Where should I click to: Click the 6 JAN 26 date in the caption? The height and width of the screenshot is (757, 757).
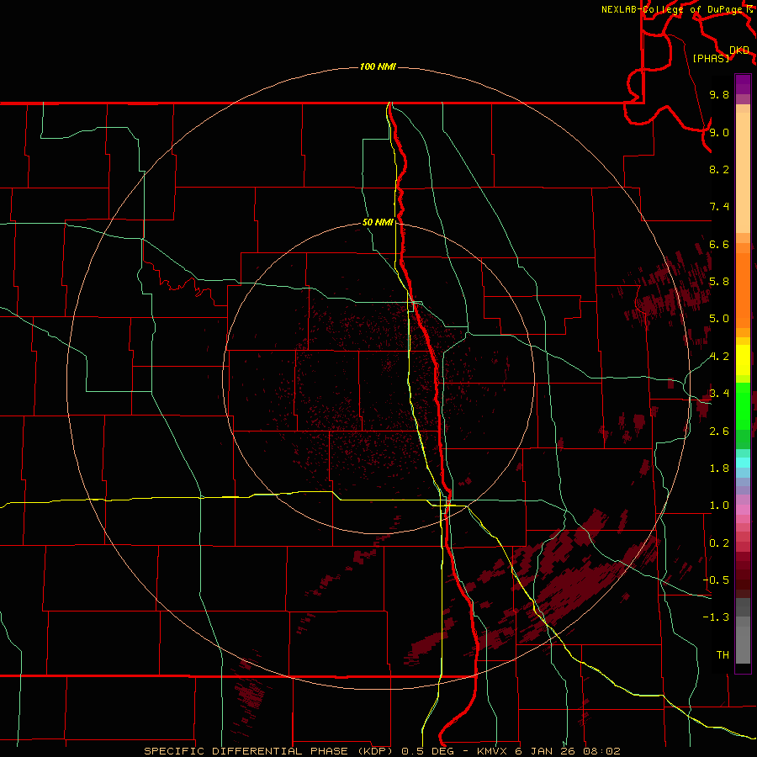[x=546, y=751]
